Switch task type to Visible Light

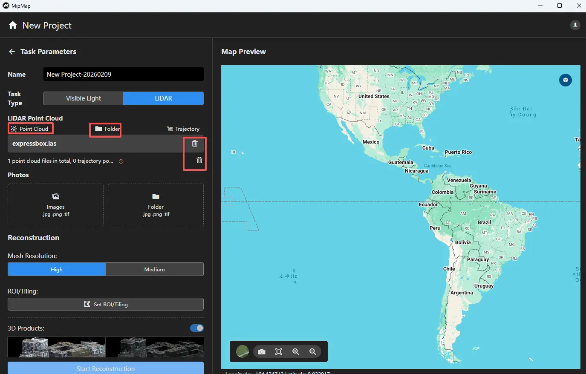84,98
